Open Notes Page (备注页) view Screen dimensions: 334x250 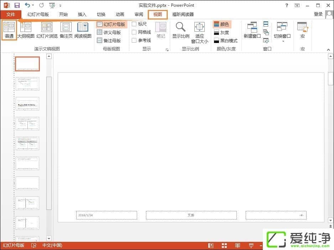coord(66,30)
